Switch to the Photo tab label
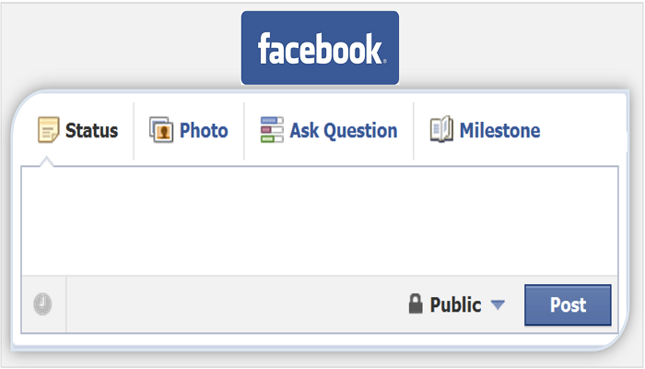Viewport: 645px width, 369px height. (204, 131)
